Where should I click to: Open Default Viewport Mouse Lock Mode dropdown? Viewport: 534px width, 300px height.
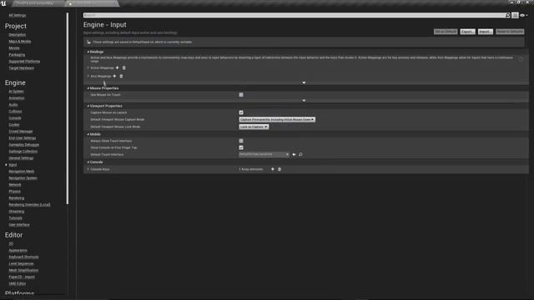[x=254, y=127]
